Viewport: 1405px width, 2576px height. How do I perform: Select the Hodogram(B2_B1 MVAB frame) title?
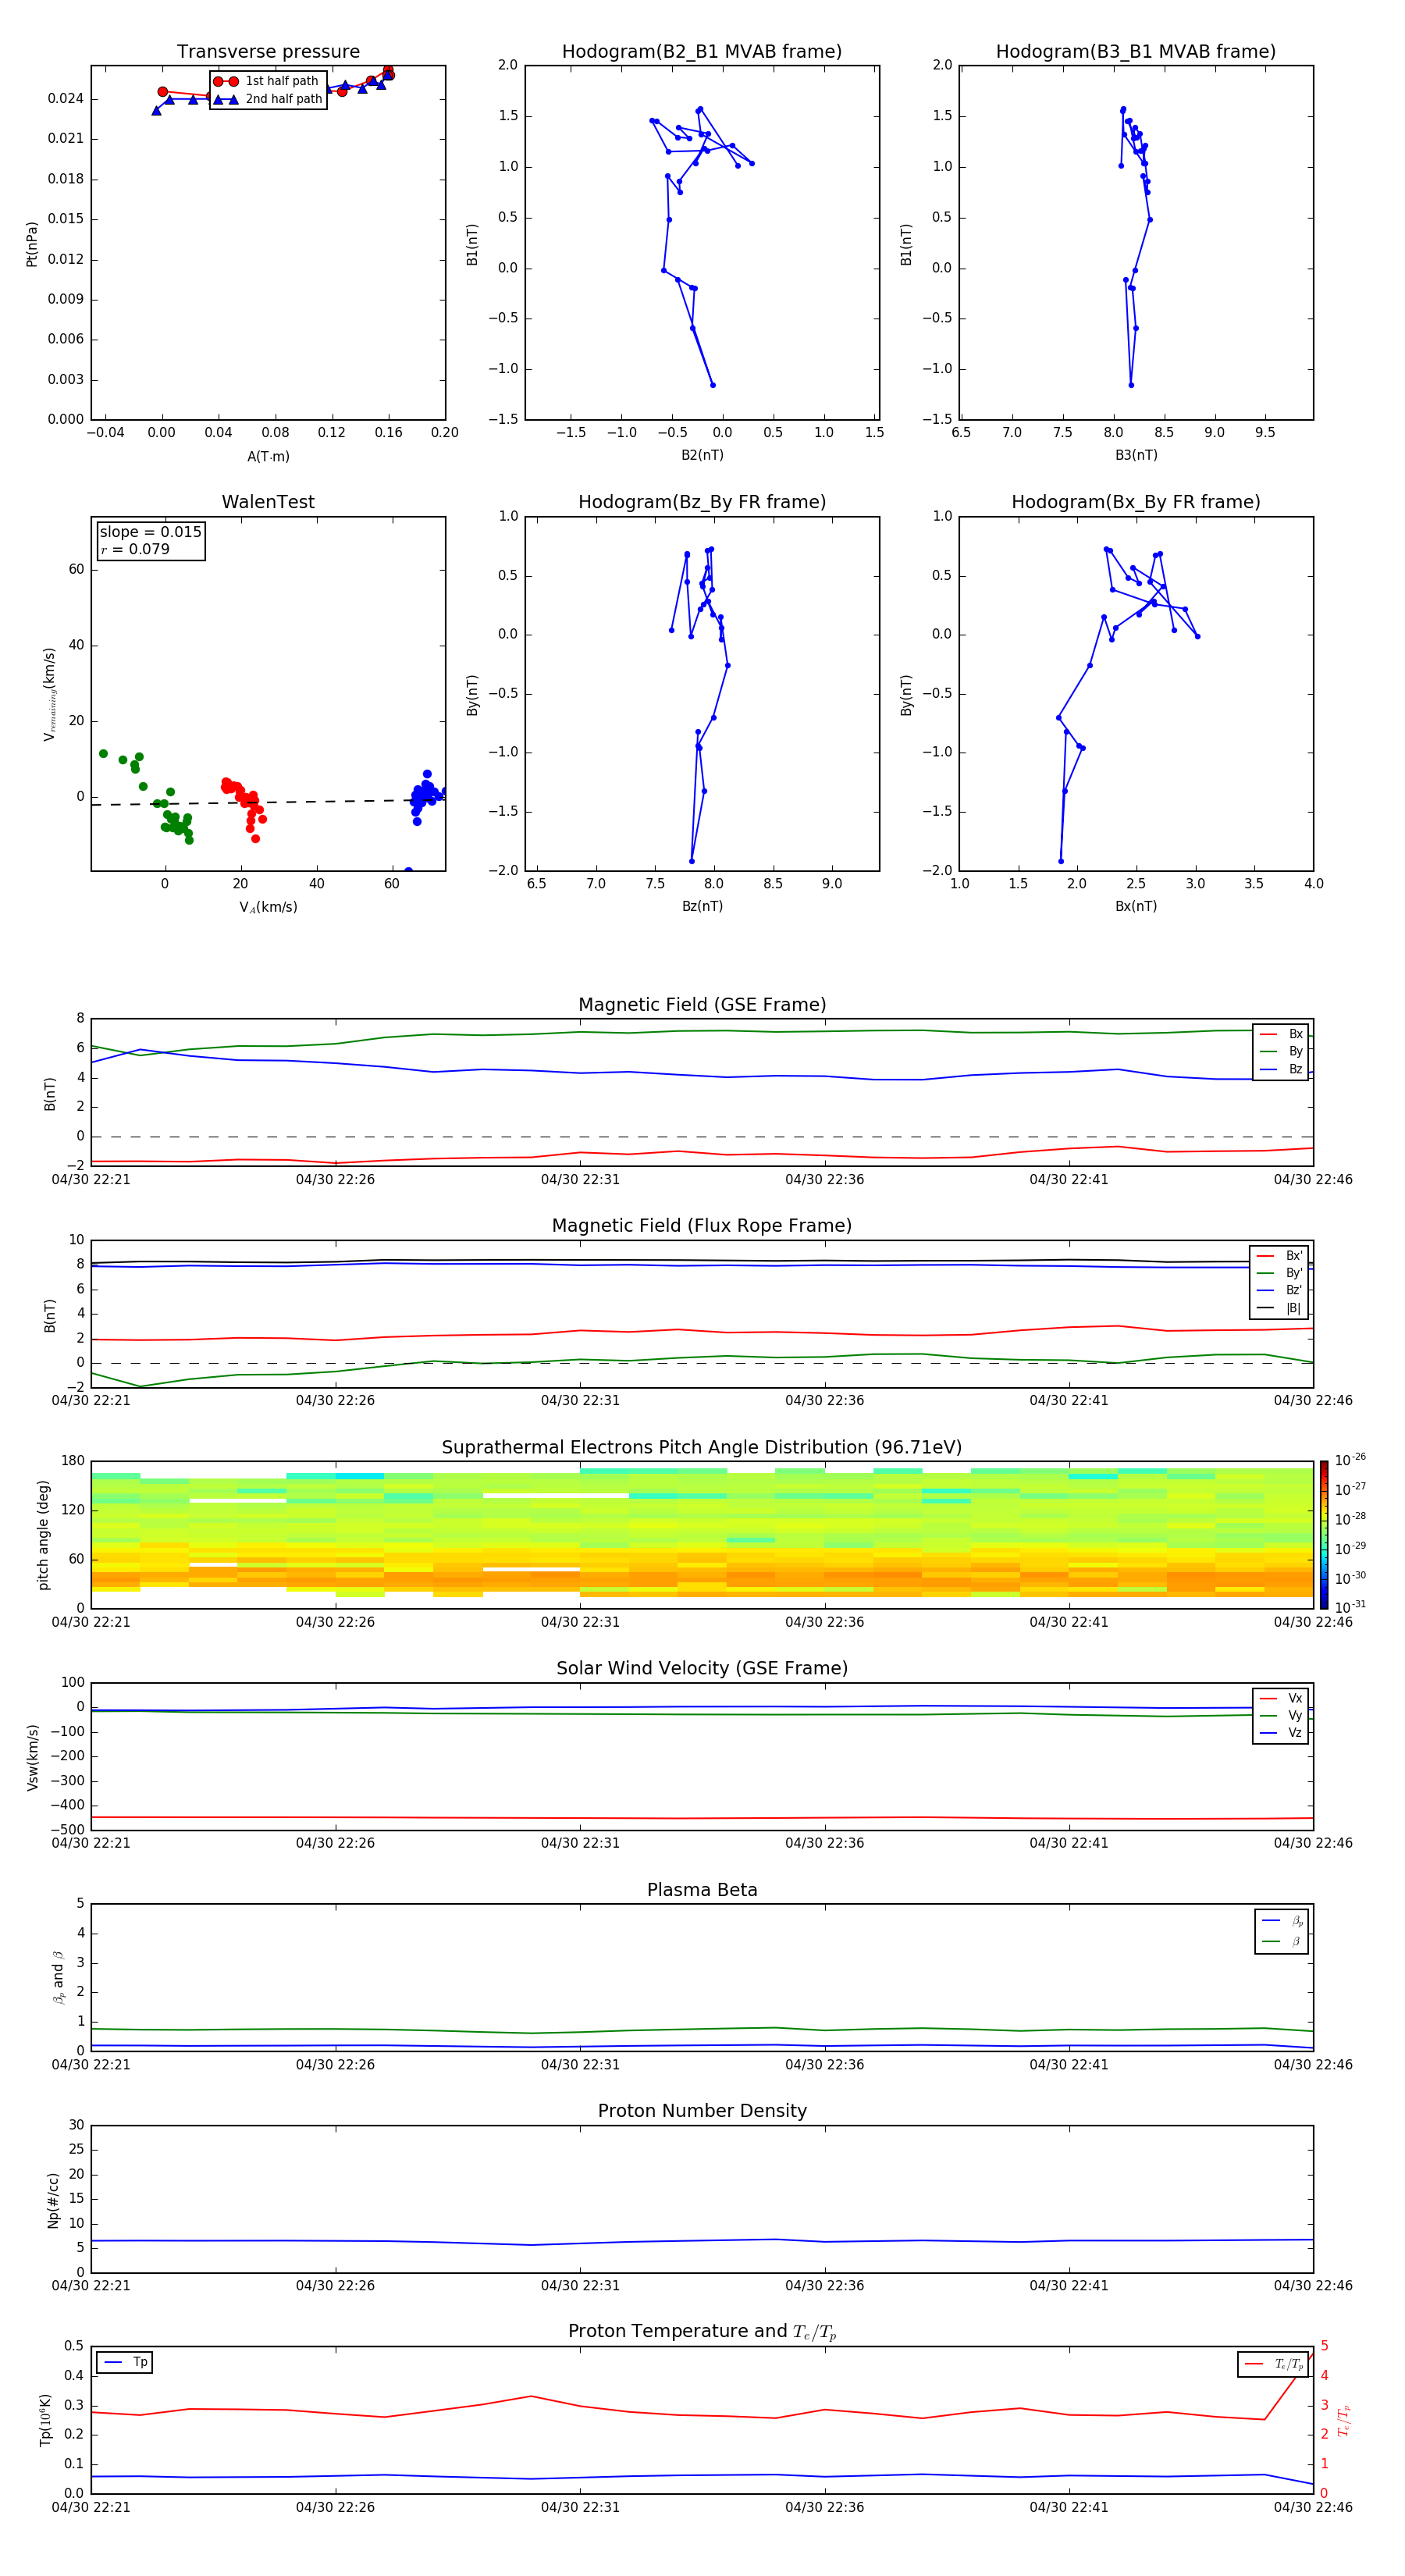click(x=701, y=52)
